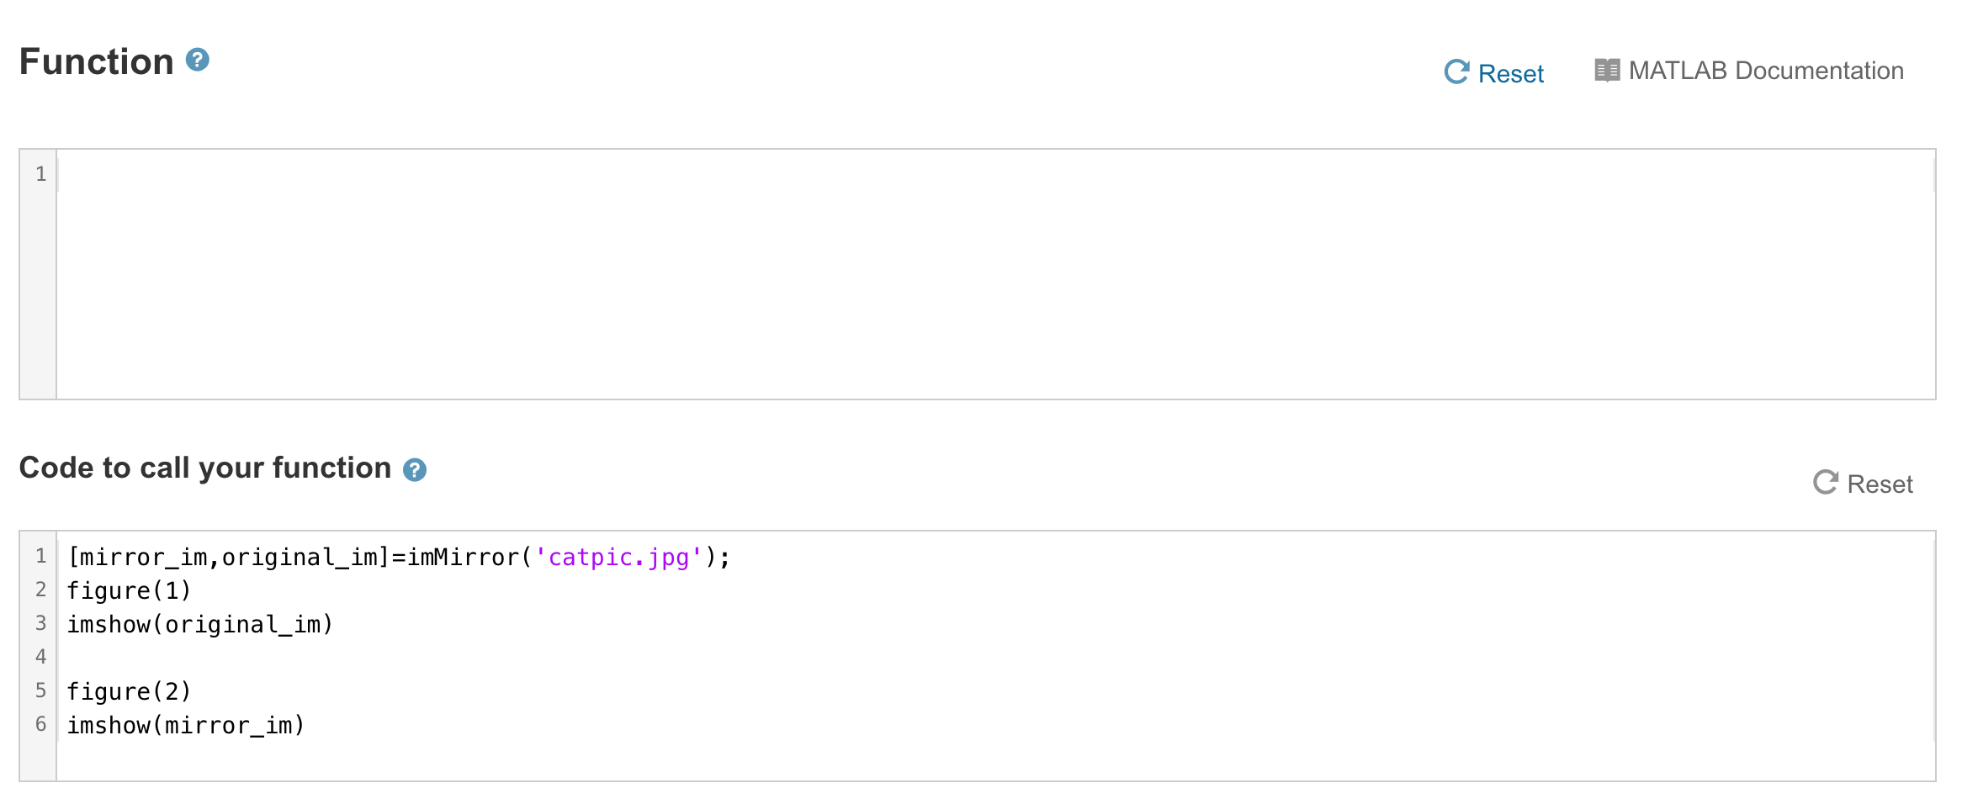This screenshot has width=1962, height=804.
Task: Click the imshow(mirror_im) line of code
Action: [186, 725]
